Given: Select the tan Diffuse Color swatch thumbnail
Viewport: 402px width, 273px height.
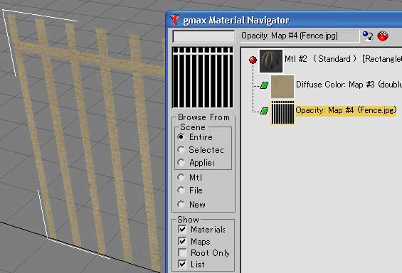Looking at the screenshot, I should [x=282, y=87].
